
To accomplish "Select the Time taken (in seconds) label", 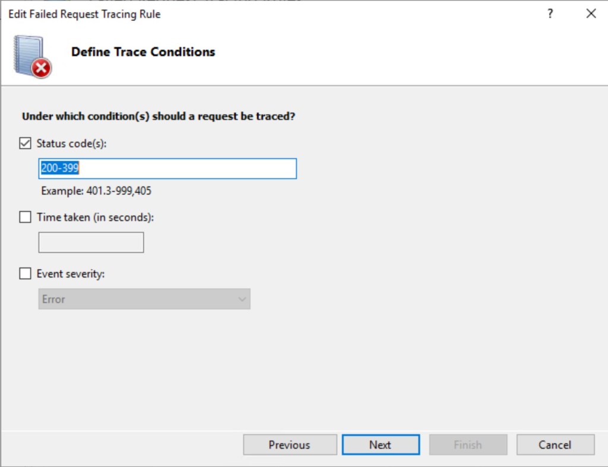I will [95, 217].
